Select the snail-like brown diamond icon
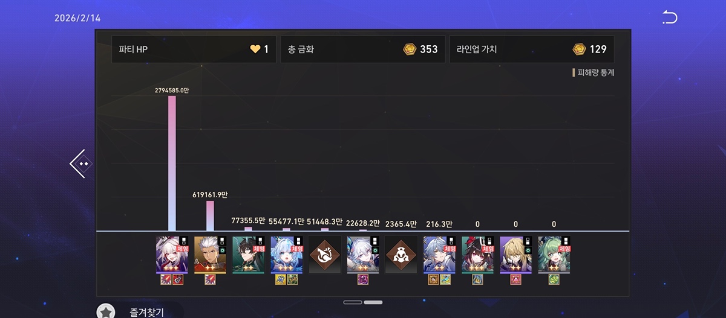 (325, 254)
